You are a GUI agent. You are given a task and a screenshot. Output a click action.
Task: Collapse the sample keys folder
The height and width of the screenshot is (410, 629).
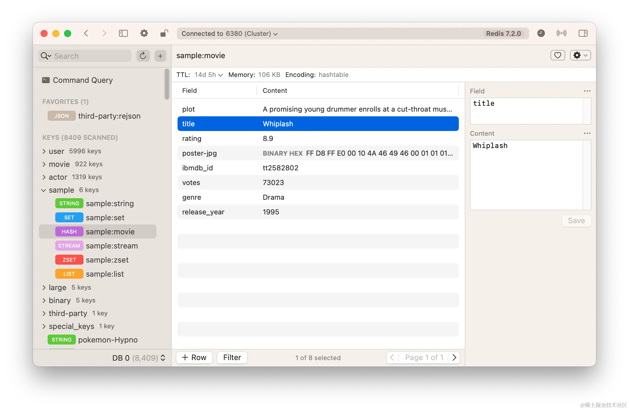point(44,190)
